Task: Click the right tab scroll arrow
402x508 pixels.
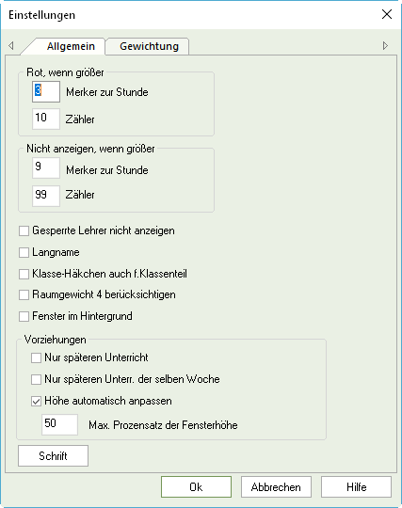Action: point(385,46)
